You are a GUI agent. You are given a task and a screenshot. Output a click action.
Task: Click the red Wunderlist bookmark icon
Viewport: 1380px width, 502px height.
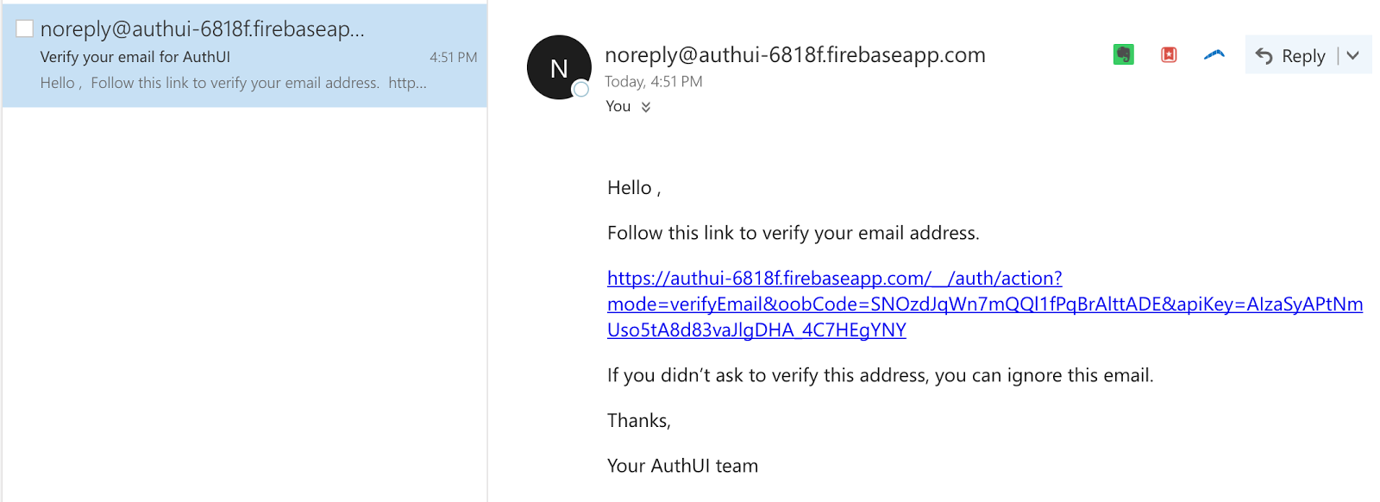(x=1169, y=55)
